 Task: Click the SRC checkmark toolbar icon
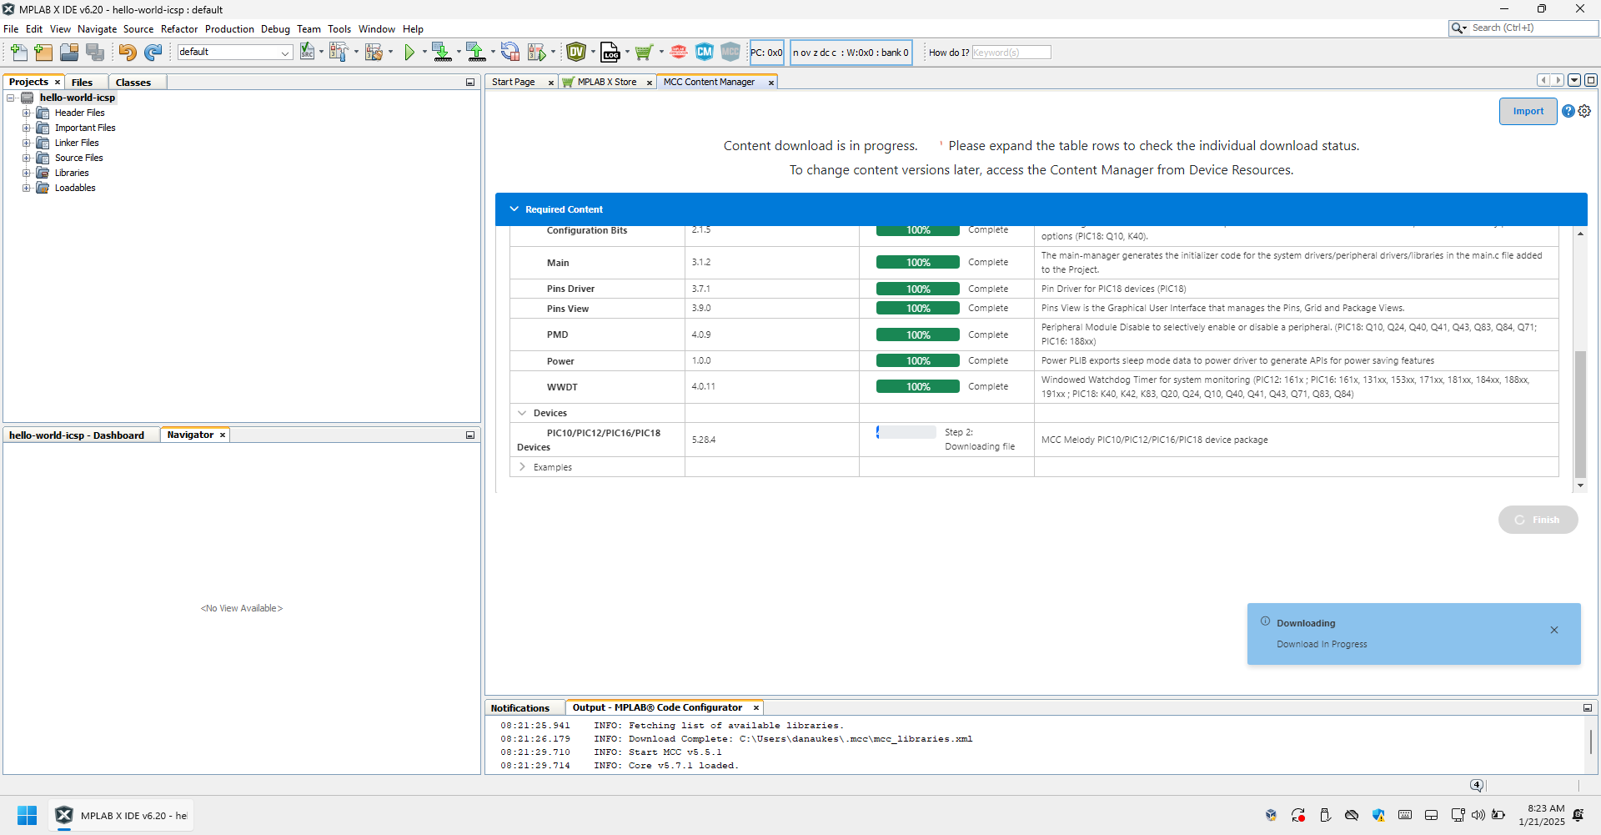point(307,53)
